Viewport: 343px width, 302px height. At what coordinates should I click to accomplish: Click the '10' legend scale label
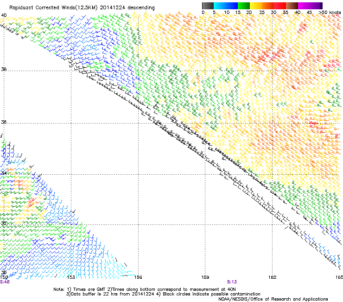click(227, 13)
